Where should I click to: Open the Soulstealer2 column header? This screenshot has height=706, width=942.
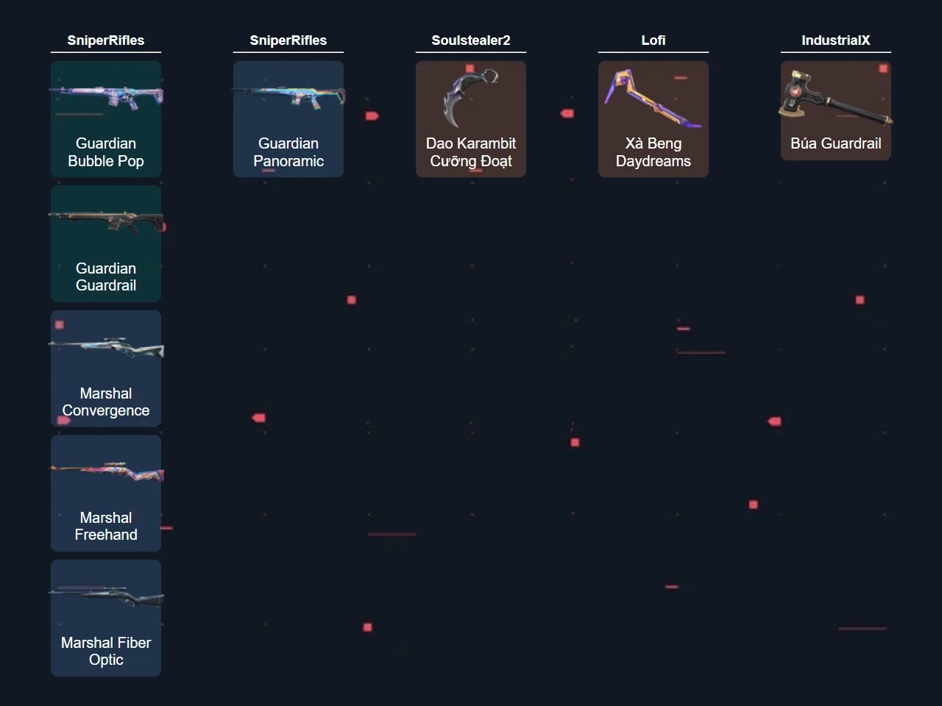[x=471, y=40]
